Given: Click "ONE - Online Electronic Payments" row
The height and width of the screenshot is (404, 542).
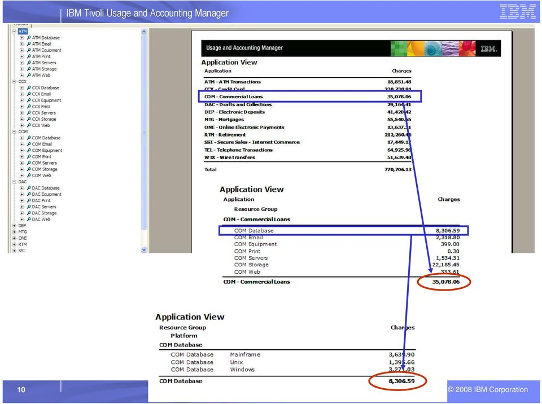Looking at the screenshot, I should [x=308, y=127].
